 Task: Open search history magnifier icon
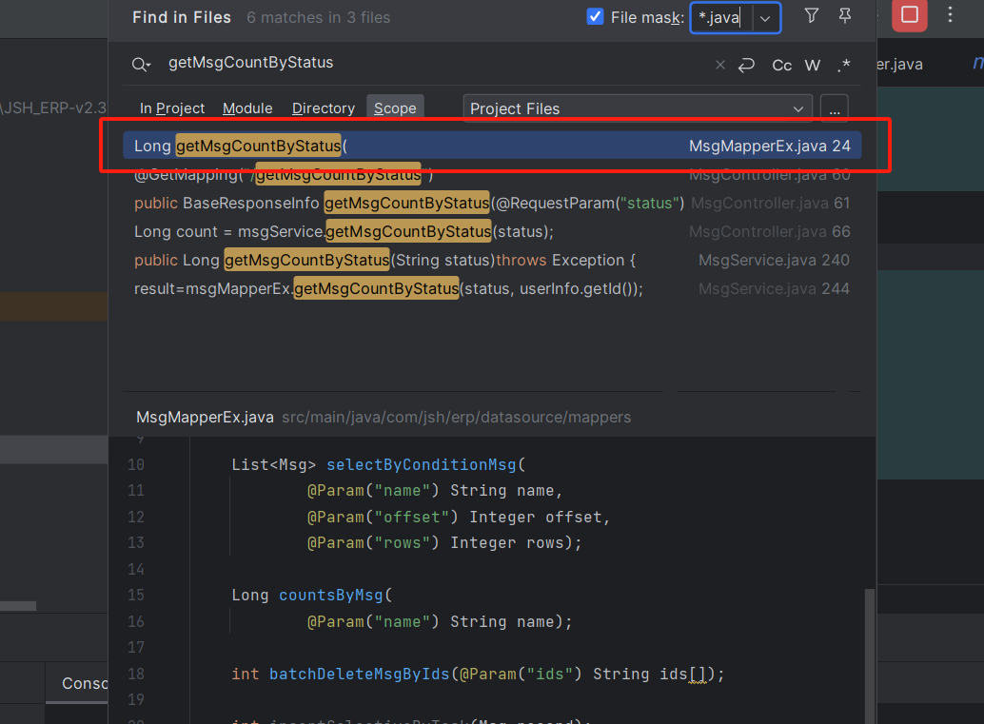point(141,64)
